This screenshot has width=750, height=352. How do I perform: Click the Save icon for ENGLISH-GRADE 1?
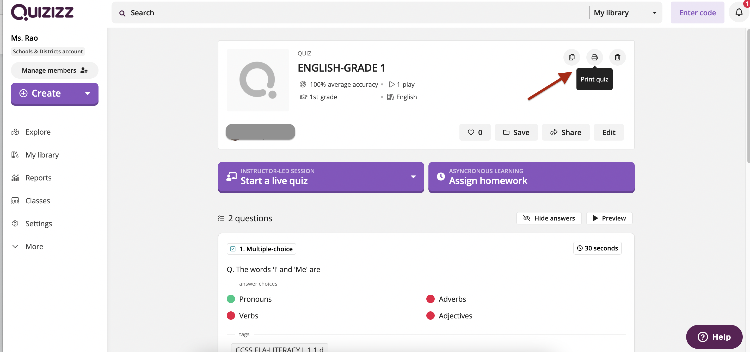(x=517, y=132)
